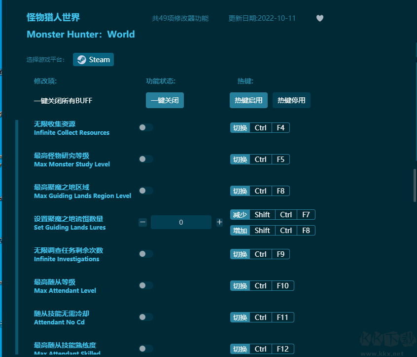Click the 更新日期:2022-10-11 text
The image size is (417, 357).
pos(262,18)
